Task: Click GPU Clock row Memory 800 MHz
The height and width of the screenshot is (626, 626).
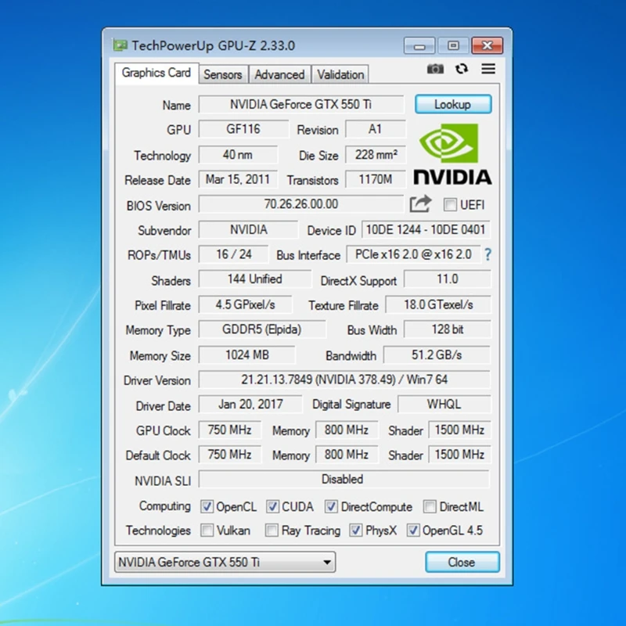Action: 347,430
